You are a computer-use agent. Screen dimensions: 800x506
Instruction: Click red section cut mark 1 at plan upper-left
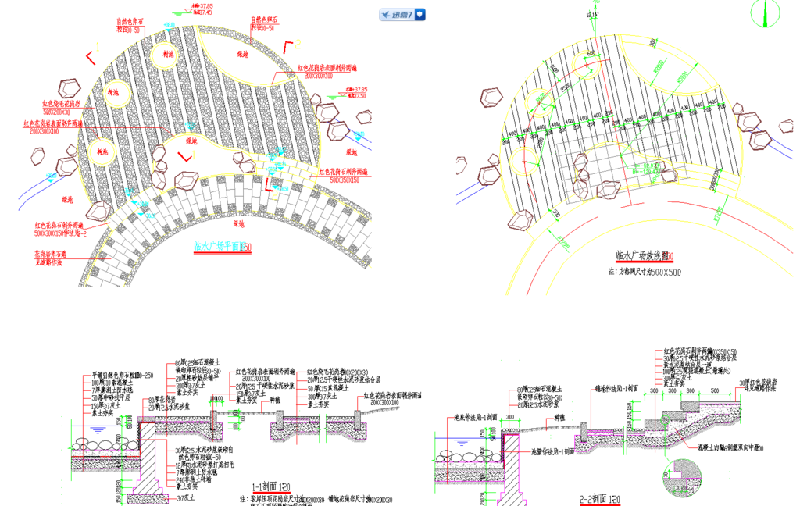pos(91,57)
